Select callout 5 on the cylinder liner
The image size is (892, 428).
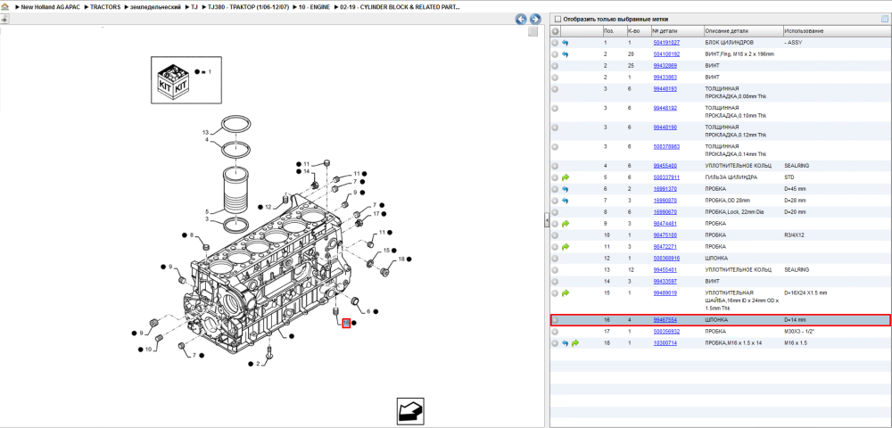pyautogui.click(x=208, y=211)
